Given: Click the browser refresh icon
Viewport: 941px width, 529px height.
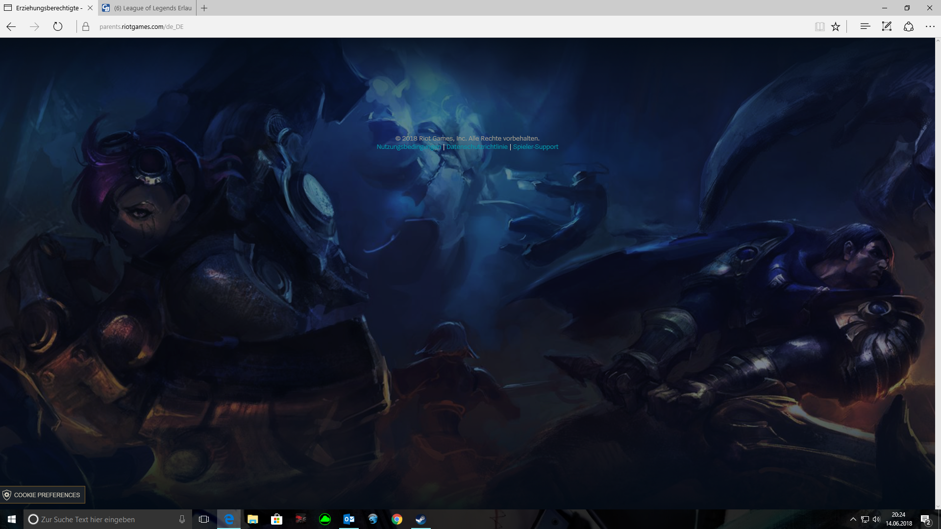Looking at the screenshot, I should click(x=58, y=26).
